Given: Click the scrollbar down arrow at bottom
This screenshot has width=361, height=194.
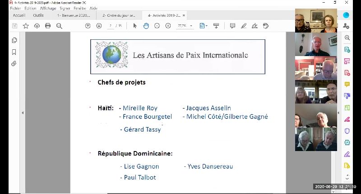Looking at the screenshot, I should tap(333, 191).
